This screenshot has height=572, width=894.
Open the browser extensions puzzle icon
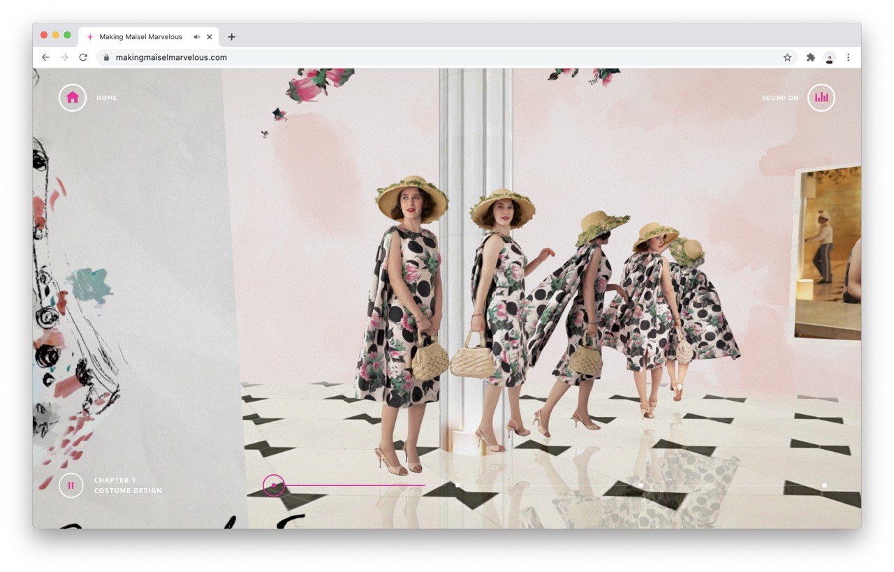811,57
